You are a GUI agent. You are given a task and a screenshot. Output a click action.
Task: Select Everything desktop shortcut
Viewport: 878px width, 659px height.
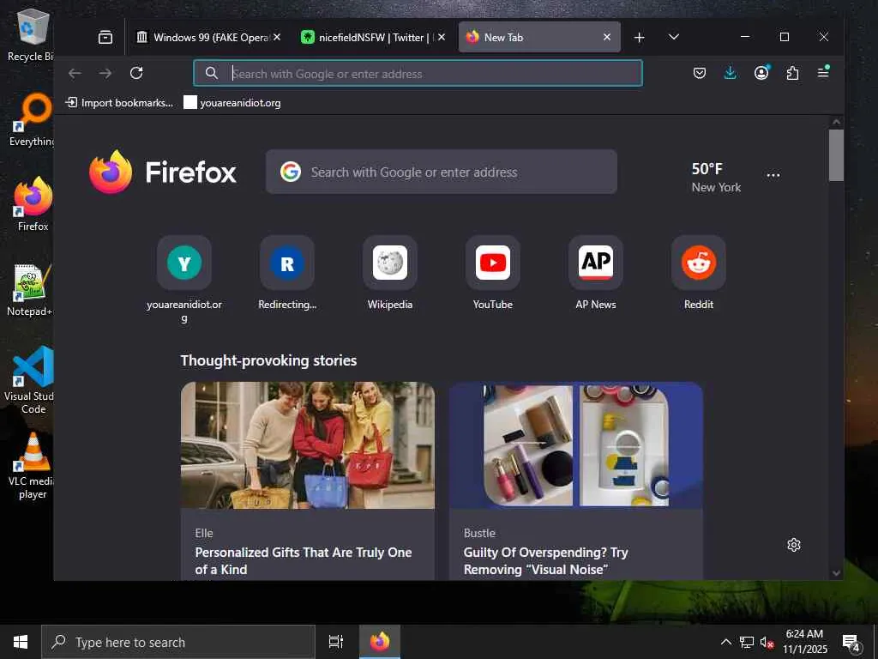(32, 120)
